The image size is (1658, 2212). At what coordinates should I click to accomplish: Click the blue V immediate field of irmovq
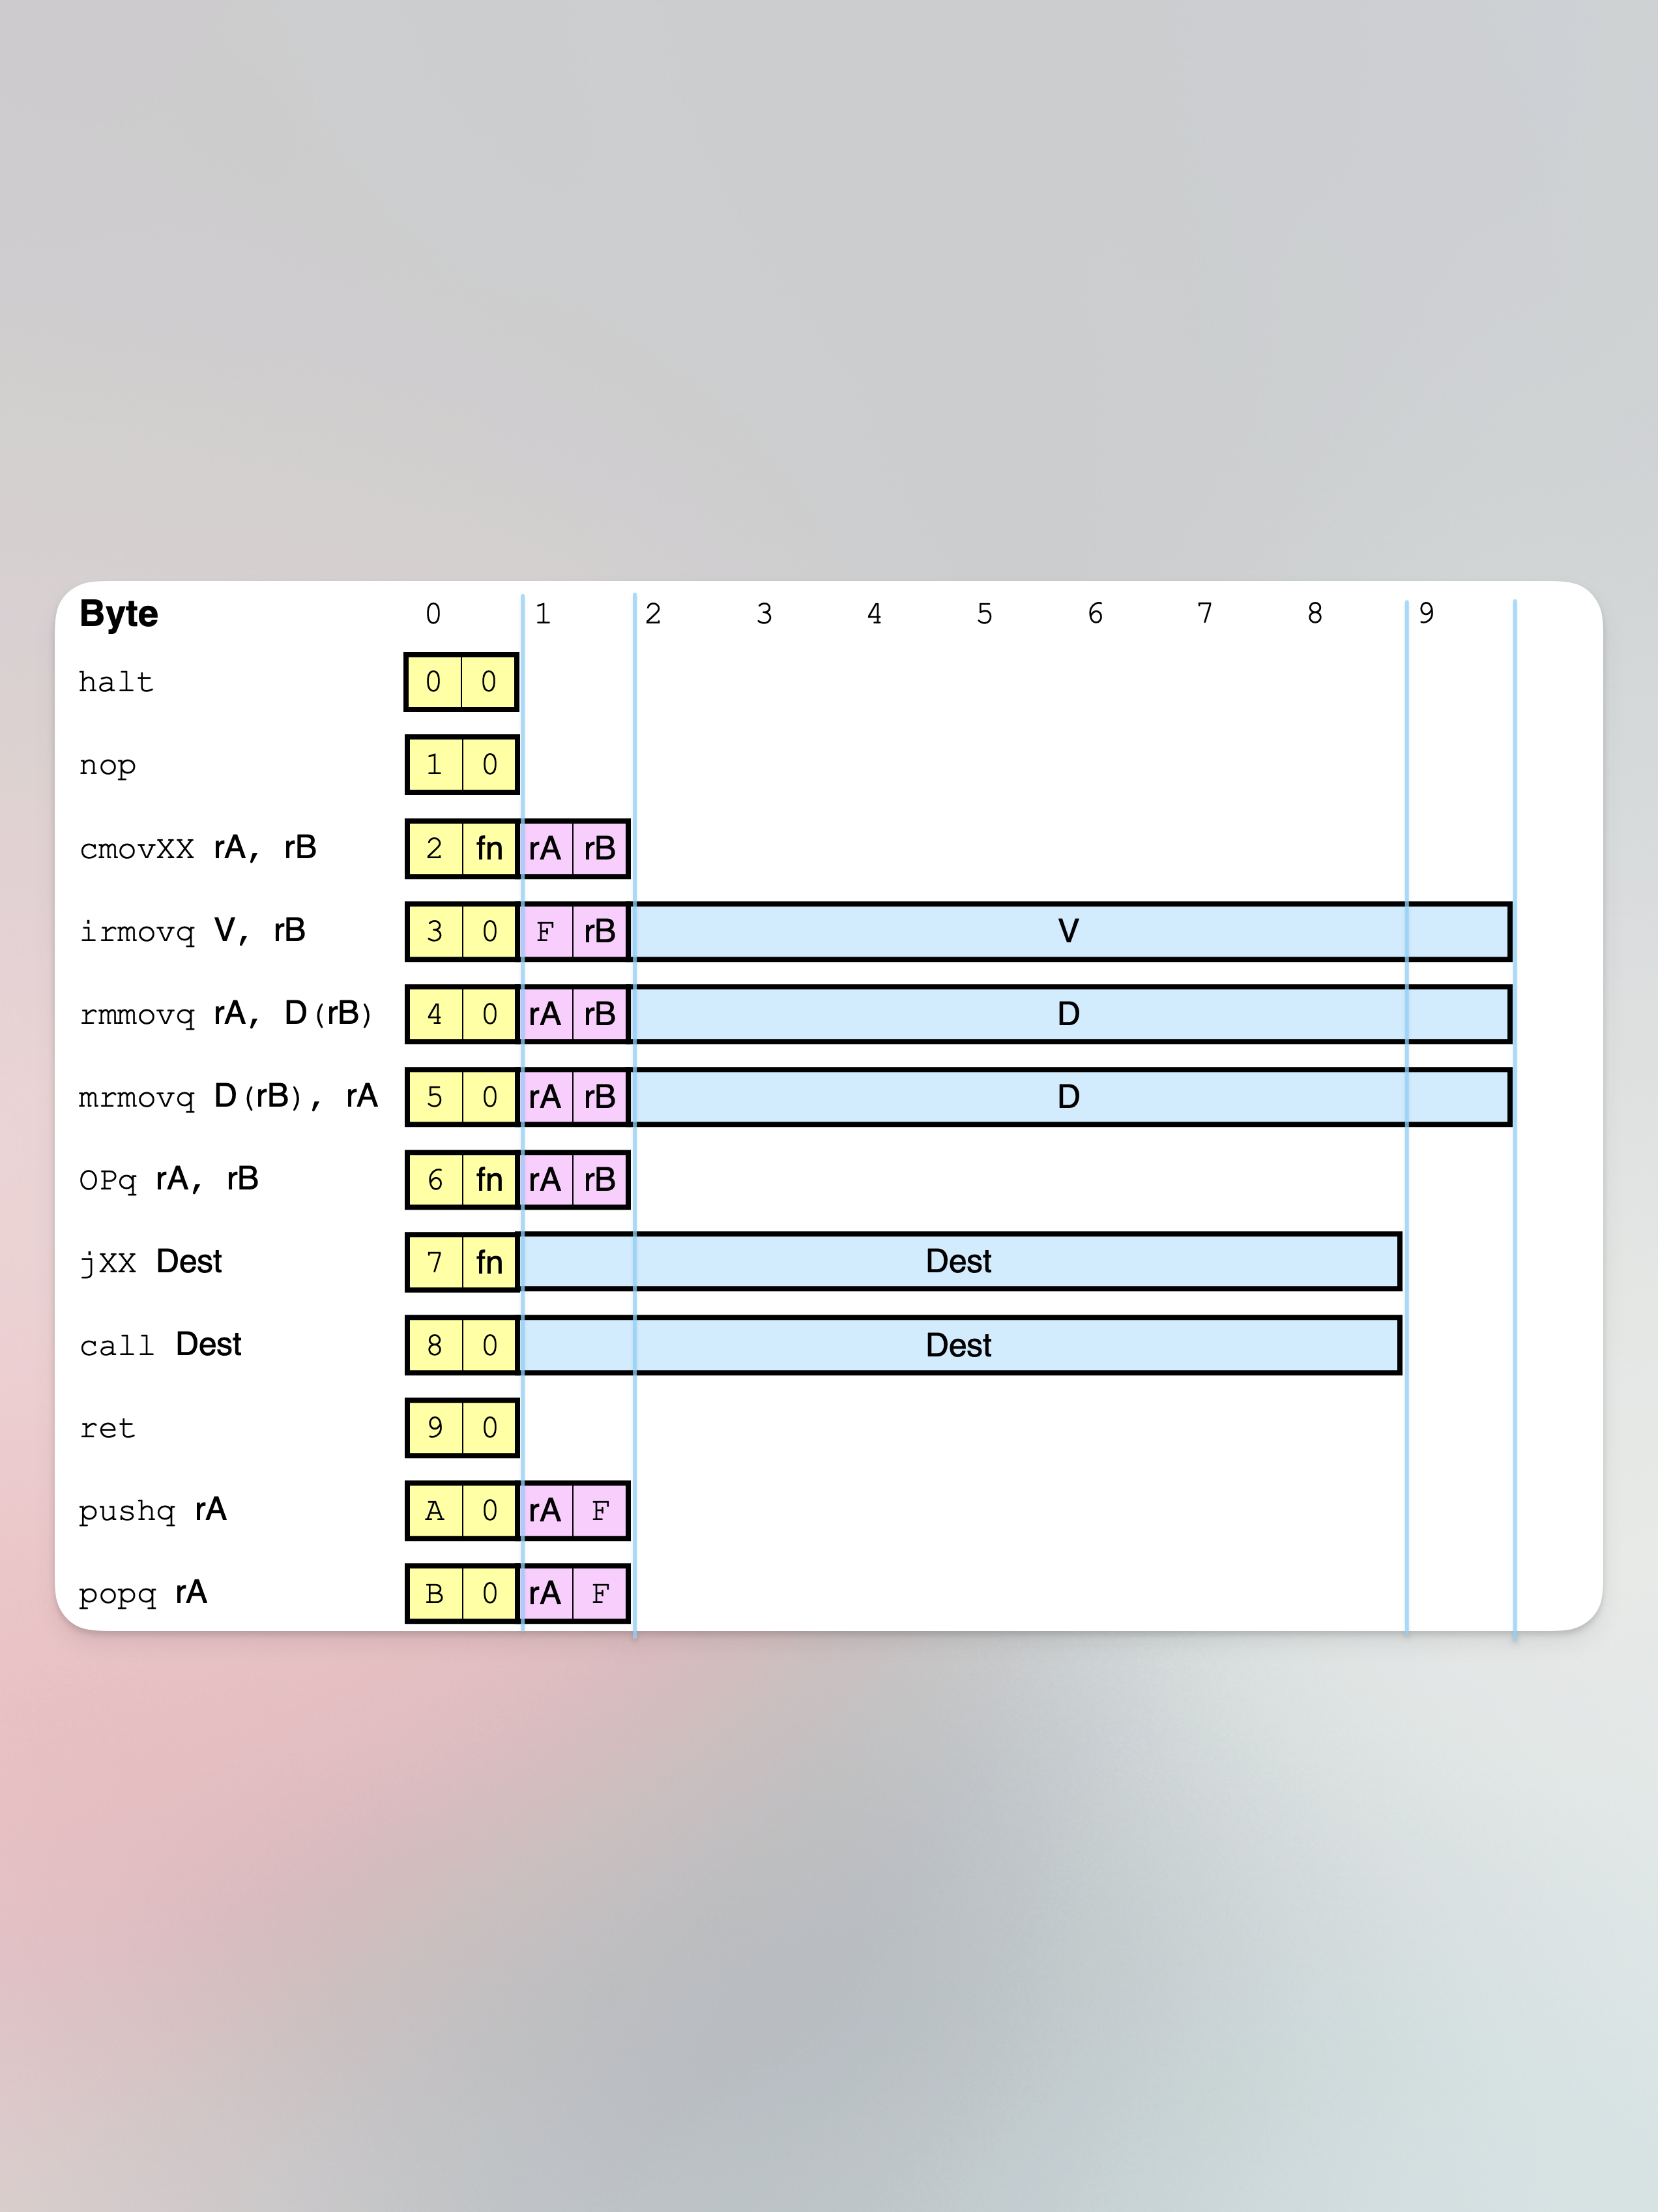(1070, 931)
